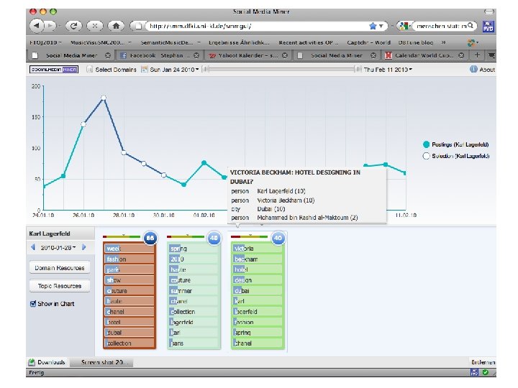Click the right handle of date range slider
518x388 pixels.
[x=358, y=69]
